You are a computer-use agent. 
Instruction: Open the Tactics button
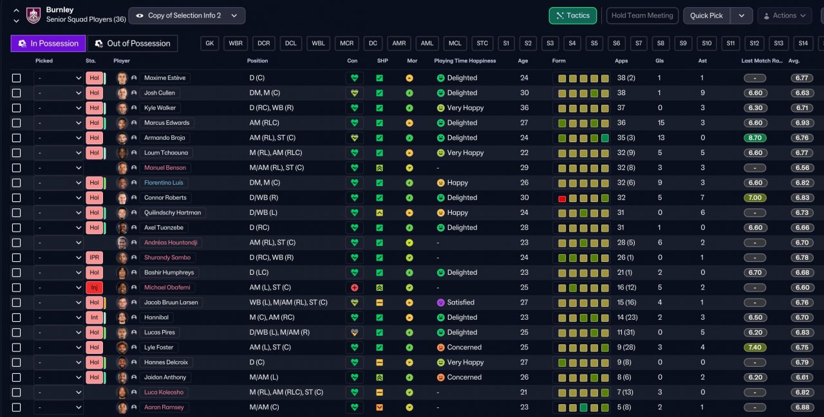pos(572,15)
